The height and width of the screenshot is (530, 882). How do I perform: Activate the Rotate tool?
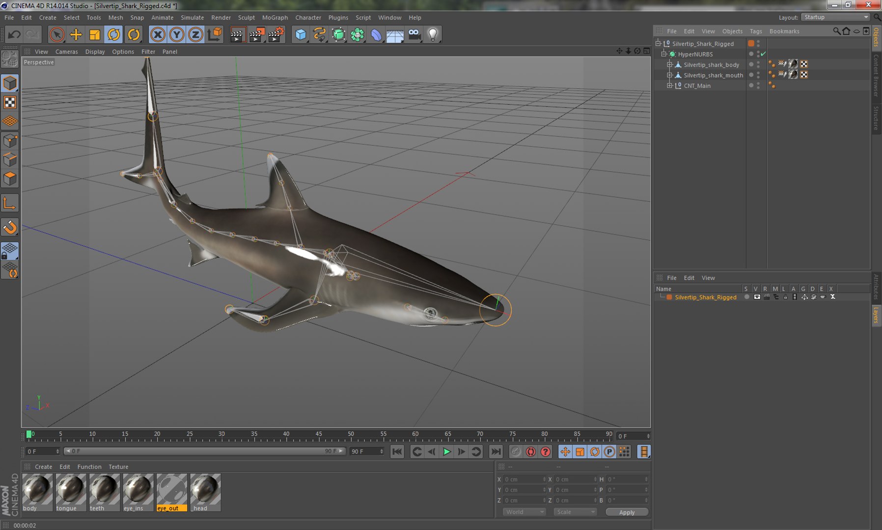[114, 34]
